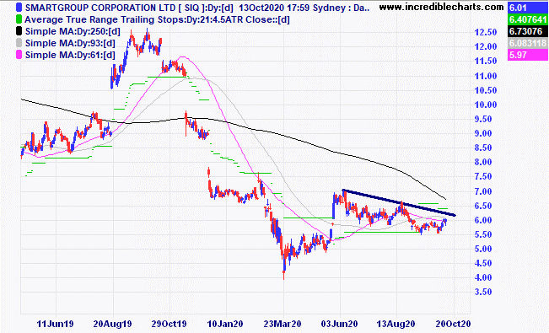Select the dark blue descending trendline
The image size is (549, 333).
pos(399,202)
